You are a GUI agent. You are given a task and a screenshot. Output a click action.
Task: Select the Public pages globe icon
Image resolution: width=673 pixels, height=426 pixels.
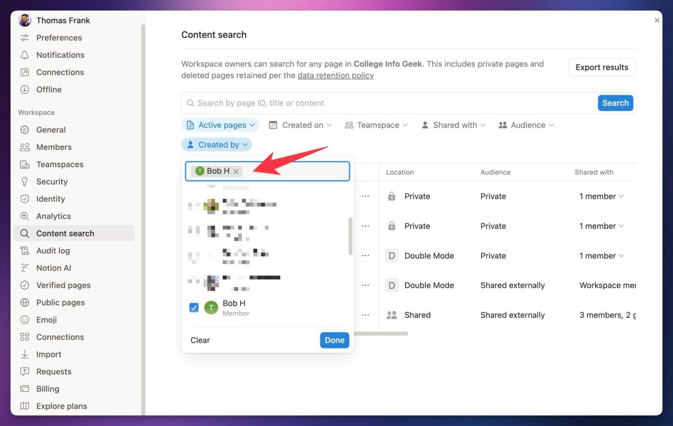(x=25, y=302)
